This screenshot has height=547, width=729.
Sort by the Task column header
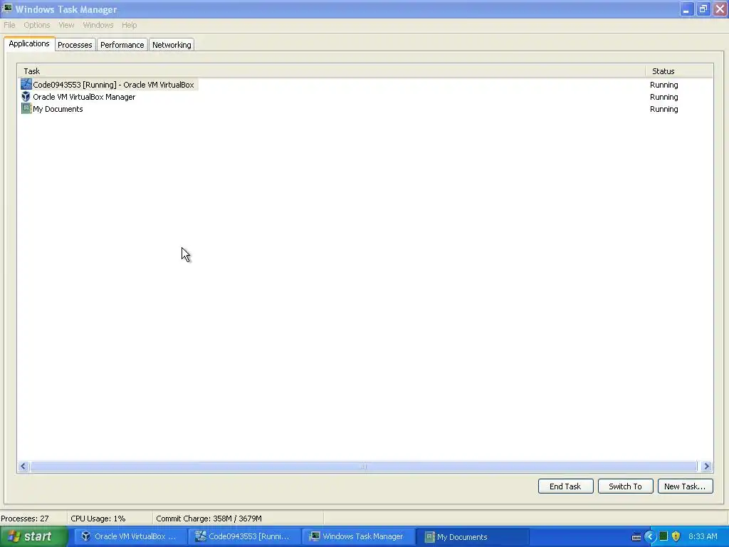pos(332,71)
